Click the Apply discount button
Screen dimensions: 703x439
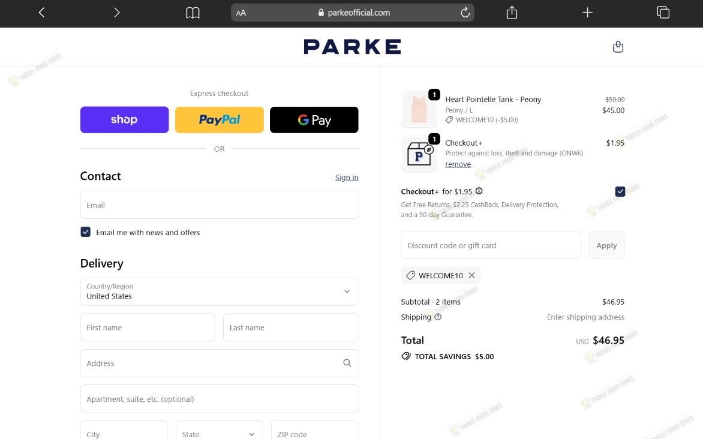pyautogui.click(x=606, y=245)
